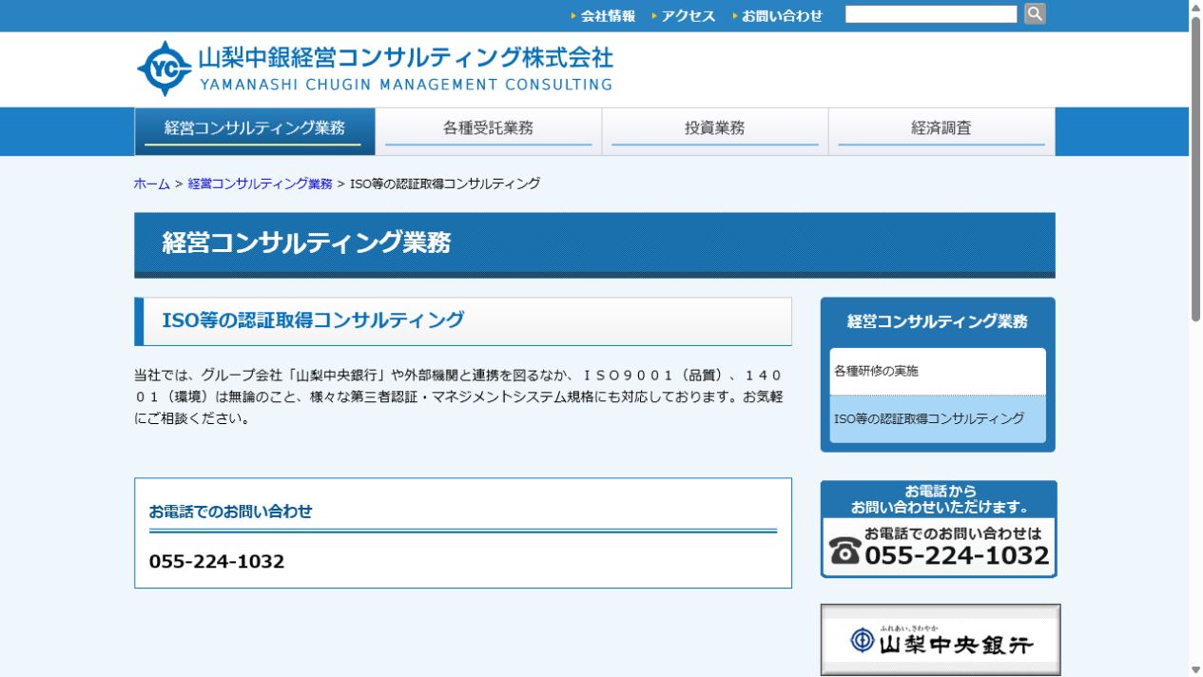
Task: Click the scrollbar up arrow
Action: [1195, 8]
